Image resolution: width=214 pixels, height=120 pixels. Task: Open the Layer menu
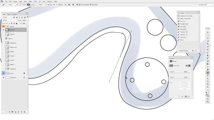pos(20,1)
